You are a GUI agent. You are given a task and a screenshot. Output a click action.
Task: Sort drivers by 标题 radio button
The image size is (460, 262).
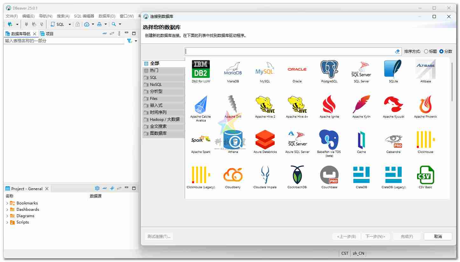[426, 52]
